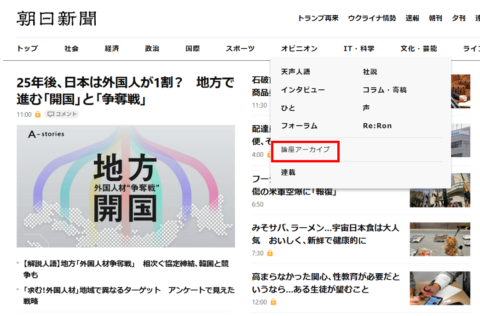480x316 pixels.
Task: Open the 傷の米軍空爆に「報復」 article
Action: 294,191
